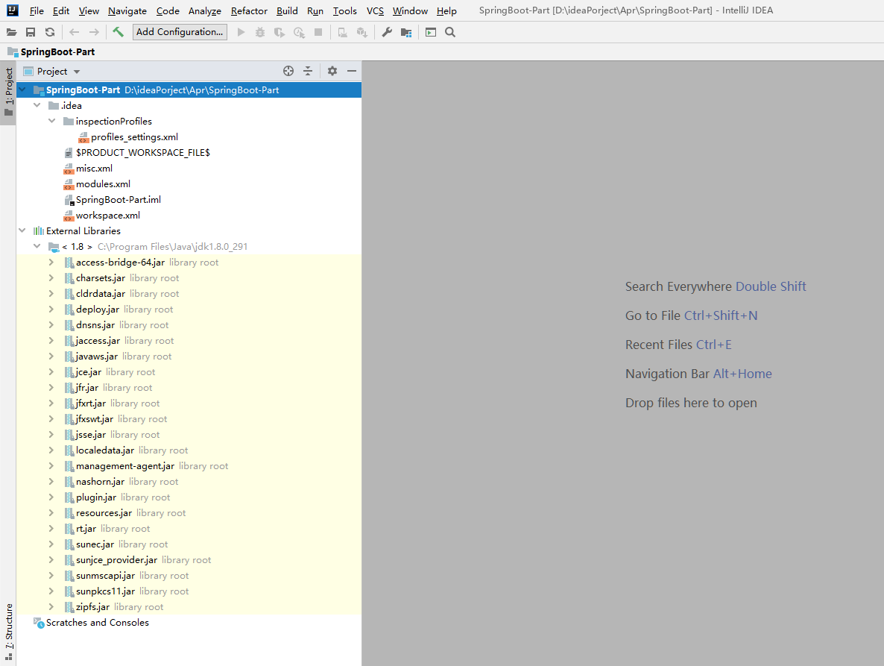Click the Run Anything toolbar icon

coord(431,32)
